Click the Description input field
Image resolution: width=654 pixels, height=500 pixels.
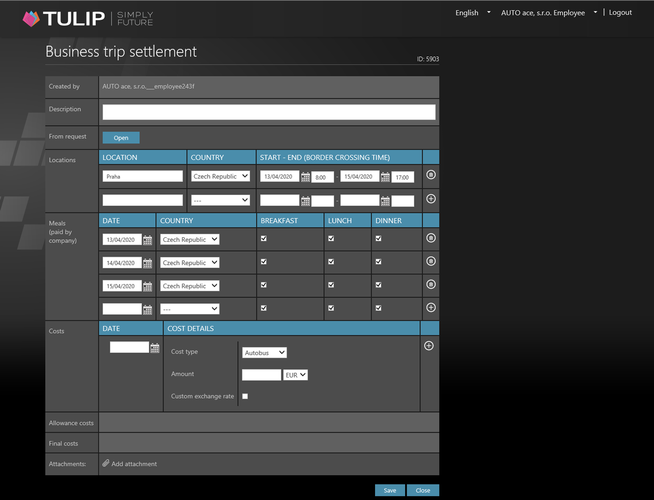[269, 111]
